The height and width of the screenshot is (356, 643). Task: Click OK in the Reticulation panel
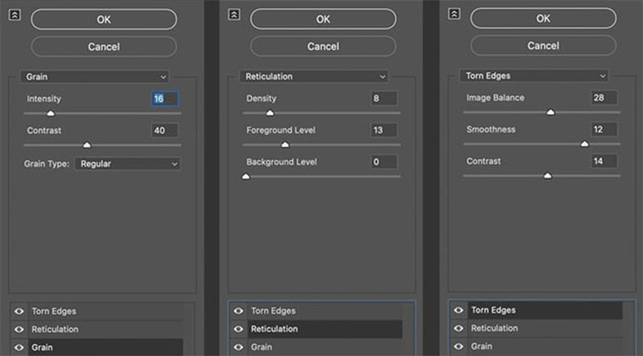(323, 19)
